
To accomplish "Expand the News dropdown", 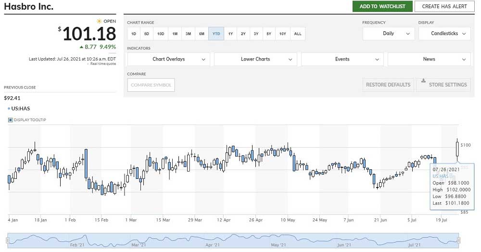I will click(429, 59).
